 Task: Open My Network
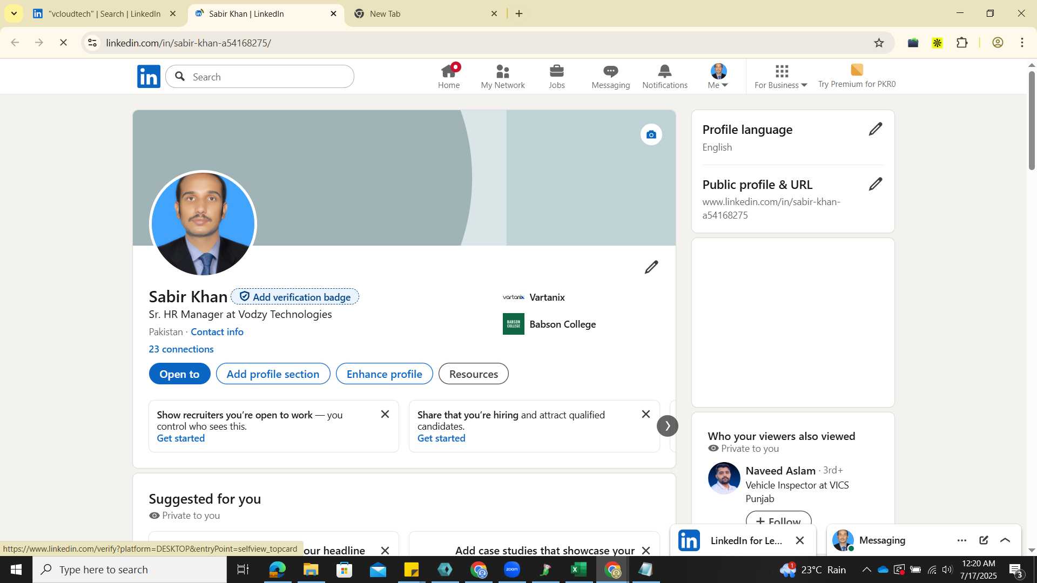click(503, 77)
